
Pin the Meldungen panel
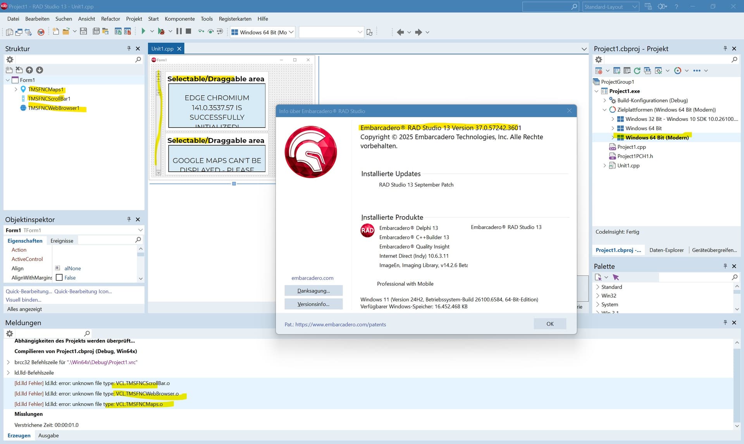pos(725,322)
